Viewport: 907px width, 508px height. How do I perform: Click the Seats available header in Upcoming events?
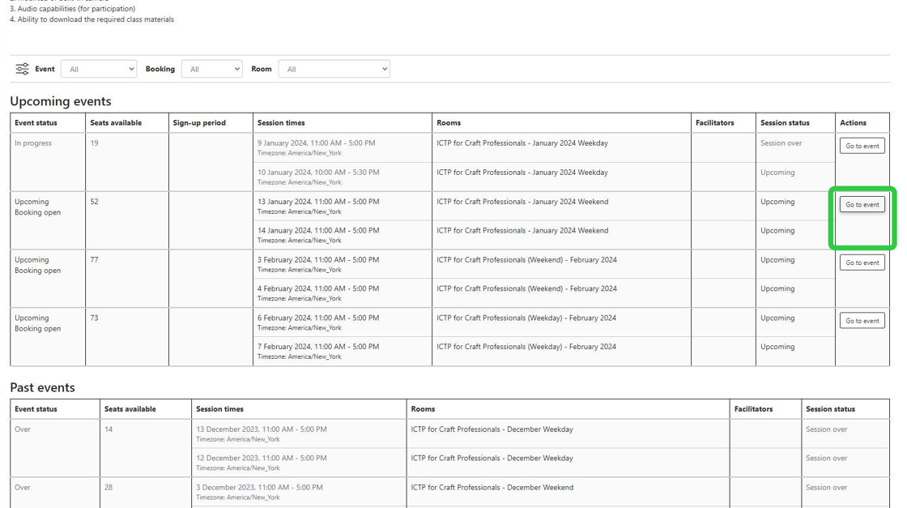[x=116, y=123]
